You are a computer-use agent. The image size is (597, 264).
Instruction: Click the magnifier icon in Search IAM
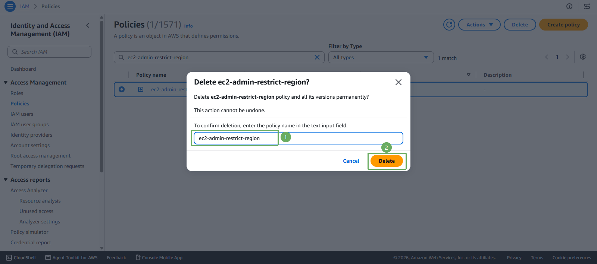click(x=15, y=52)
